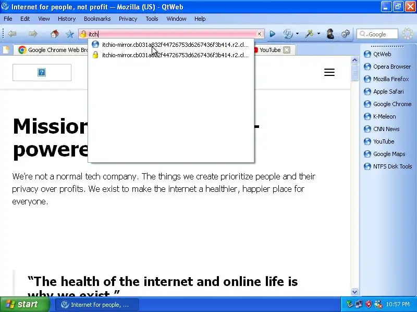Open the search engine dropdown magnifier
This screenshot has width=417, height=312.
pyautogui.click(x=363, y=34)
